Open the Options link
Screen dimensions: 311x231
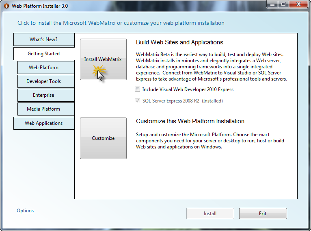pos(25,211)
